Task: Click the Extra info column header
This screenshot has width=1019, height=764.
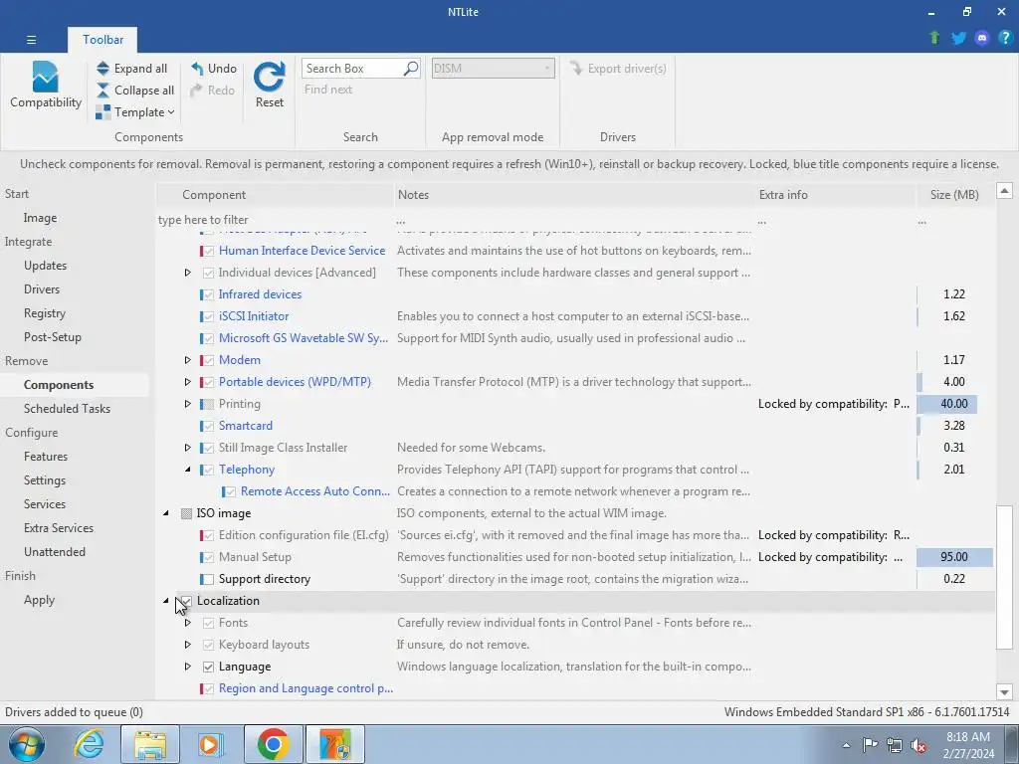Action: (835, 195)
